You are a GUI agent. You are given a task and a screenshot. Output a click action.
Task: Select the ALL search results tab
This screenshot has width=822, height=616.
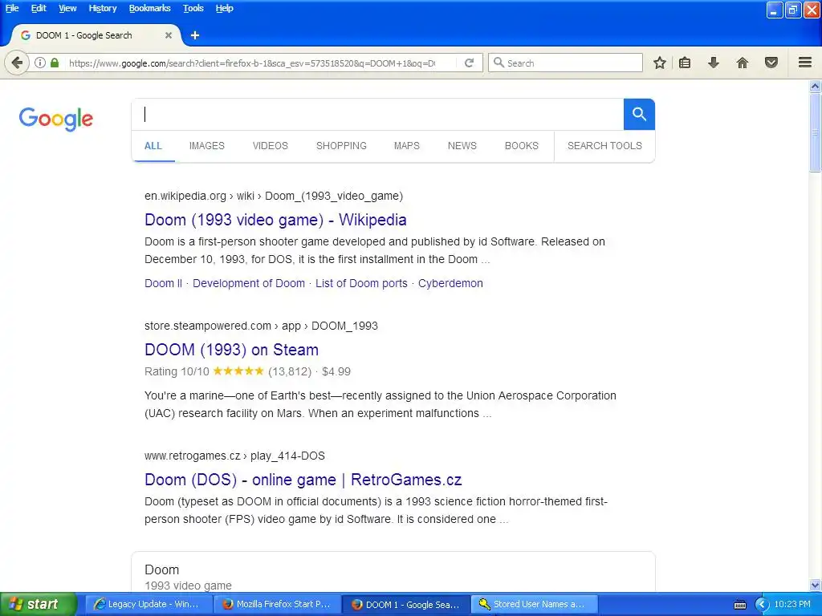coord(153,146)
